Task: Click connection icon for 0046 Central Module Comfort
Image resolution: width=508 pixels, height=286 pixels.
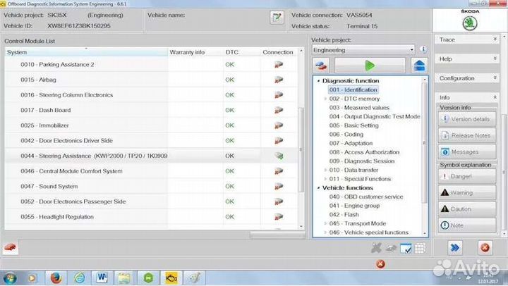Action: (279, 170)
